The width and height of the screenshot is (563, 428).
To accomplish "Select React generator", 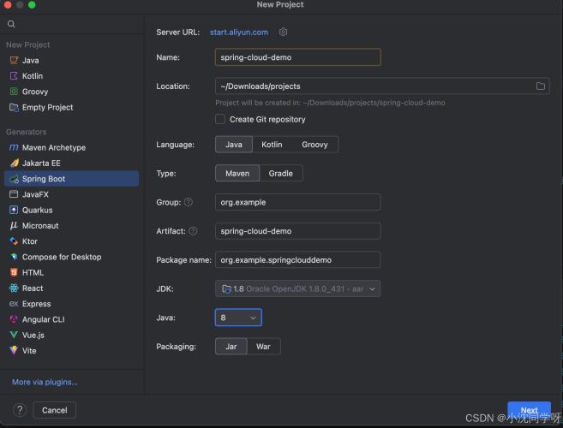I will pyautogui.click(x=71, y=288).
